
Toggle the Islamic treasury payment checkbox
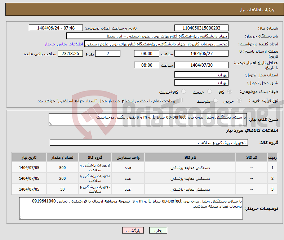pyautogui.click(x=181, y=100)
